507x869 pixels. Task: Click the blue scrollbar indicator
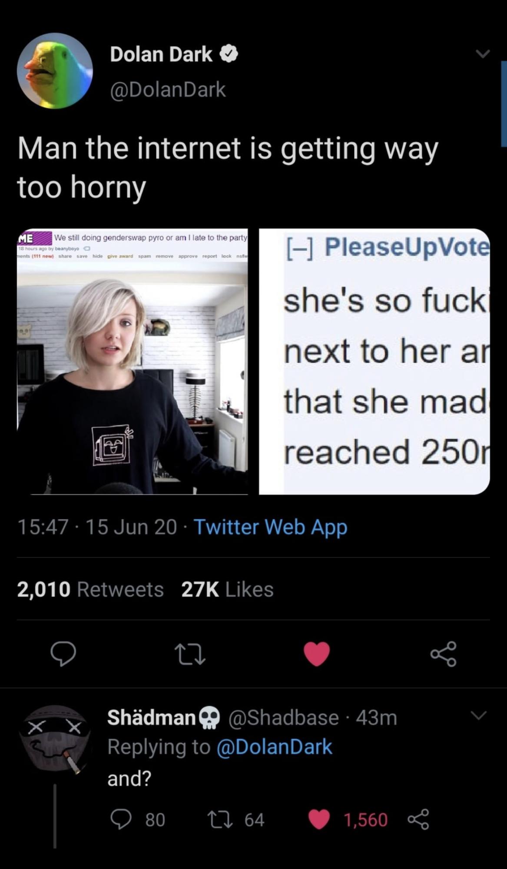point(504,104)
